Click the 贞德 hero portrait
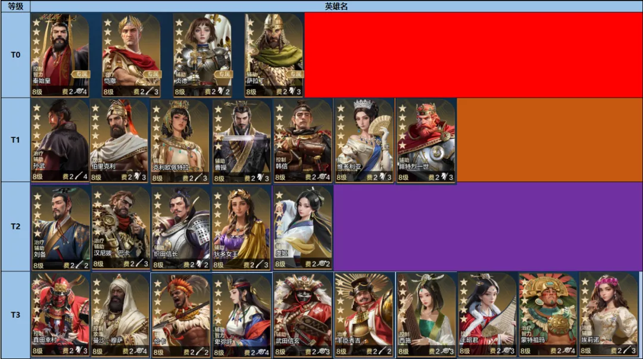The image size is (643, 359). pyautogui.click(x=202, y=55)
